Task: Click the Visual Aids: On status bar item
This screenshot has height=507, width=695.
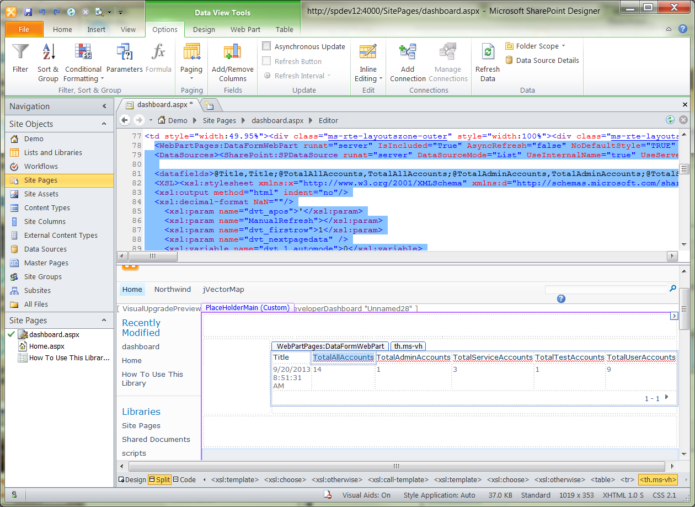Action: point(366,495)
